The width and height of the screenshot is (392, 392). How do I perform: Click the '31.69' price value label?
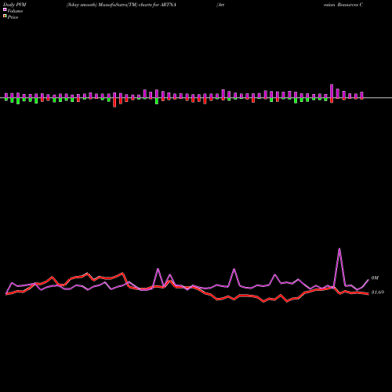click(x=378, y=292)
